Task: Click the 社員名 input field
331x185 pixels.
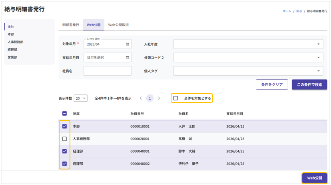Action: coord(108,71)
